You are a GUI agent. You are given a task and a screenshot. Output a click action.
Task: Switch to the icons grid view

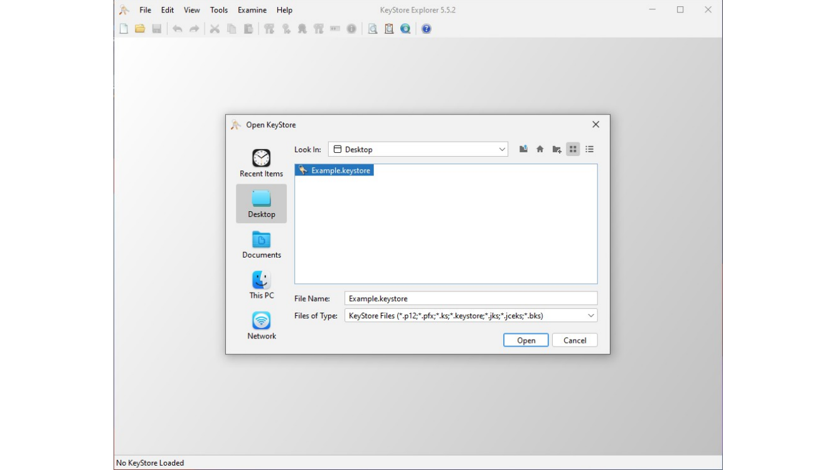pyautogui.click(x=573, y=149)
